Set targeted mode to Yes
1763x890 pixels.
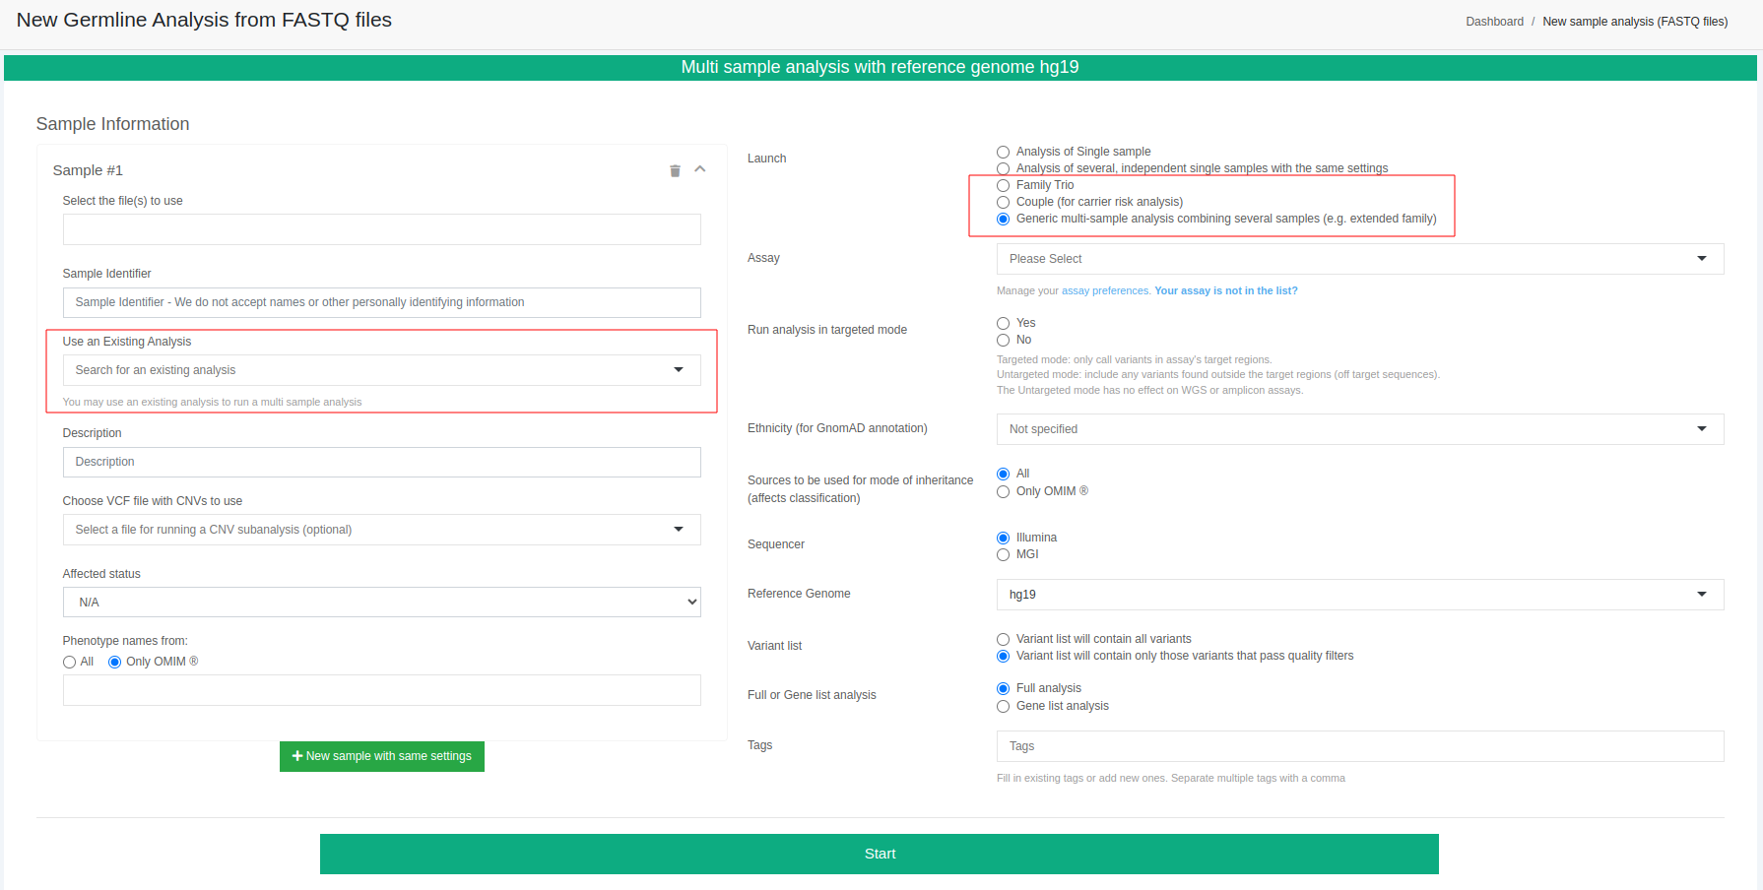pos(1003,323)
